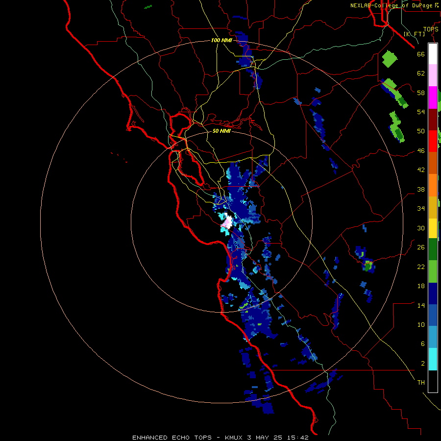The height and width of the screenshot is (441, 441).
Task: Select the gold legend color swatch
Action: tap(433, 207)
